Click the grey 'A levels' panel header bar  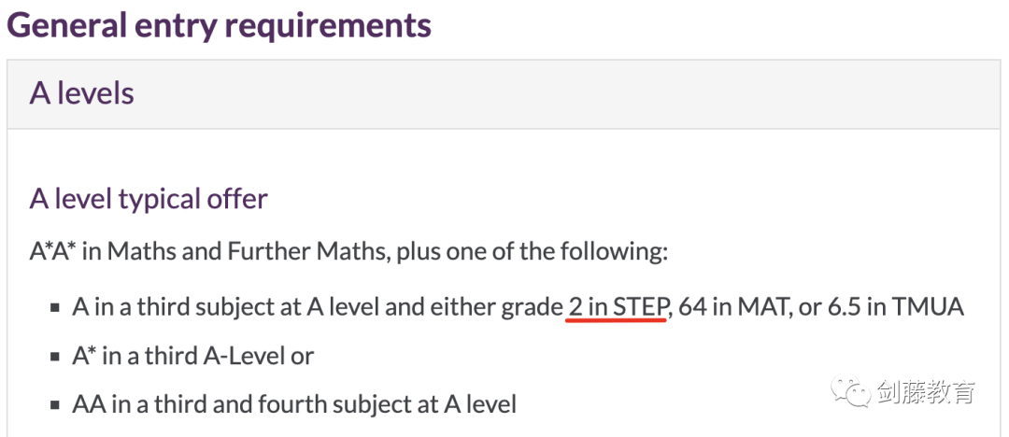[x=504, y=94]
